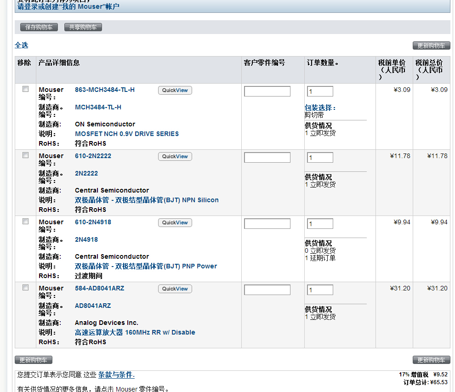Select the remove checkbox for 610-2N4918
Viewport: 455px width, 392px height.
click(x=26, y=222)
